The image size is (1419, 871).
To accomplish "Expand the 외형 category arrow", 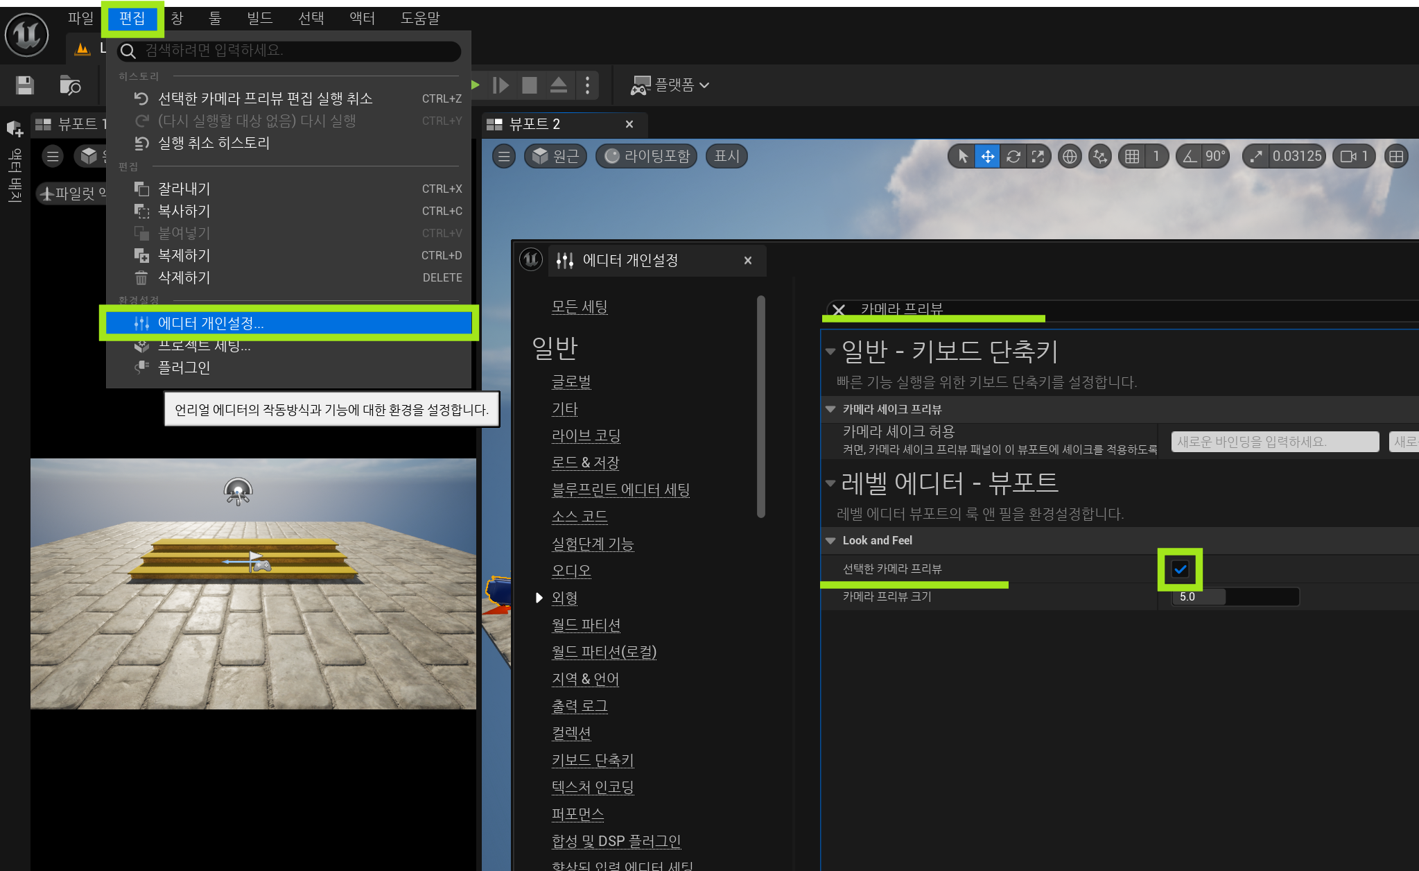I will pos(539,598).
